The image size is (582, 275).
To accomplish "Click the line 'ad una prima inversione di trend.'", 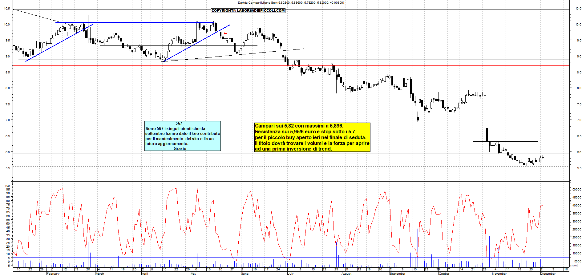I will click(293, 149).
